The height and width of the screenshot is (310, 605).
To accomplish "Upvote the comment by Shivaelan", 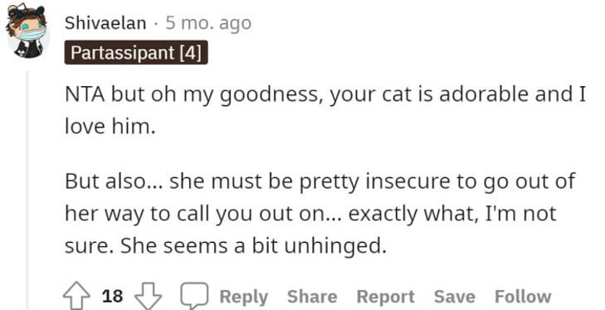I will (76, 296).
